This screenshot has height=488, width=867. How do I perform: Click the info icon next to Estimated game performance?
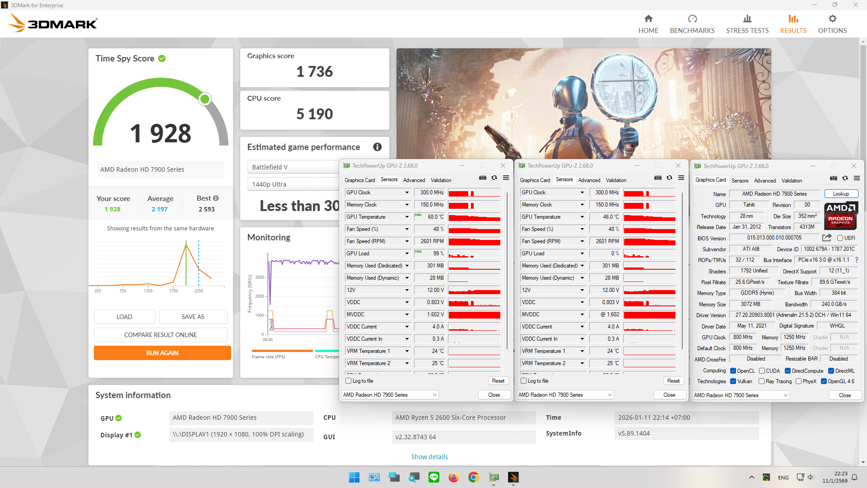click(378, 147)
